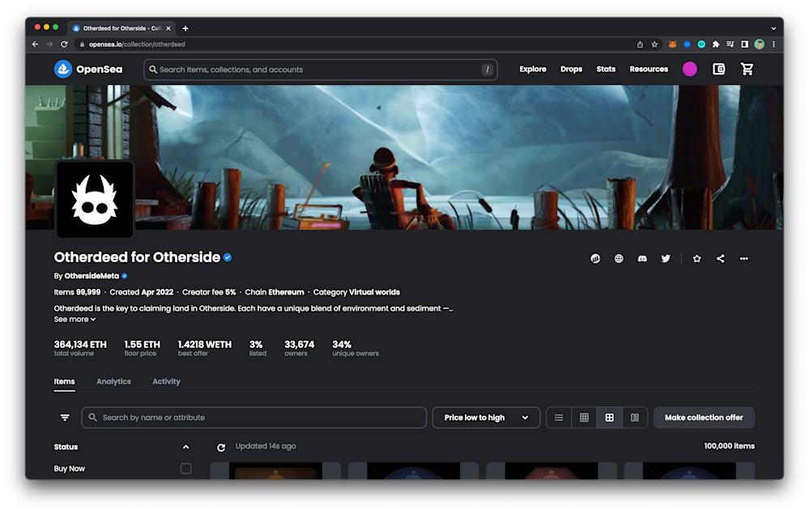Switch to large grid view layout
809x513 pixels.
pyautogui.click(x=609, y=418)
